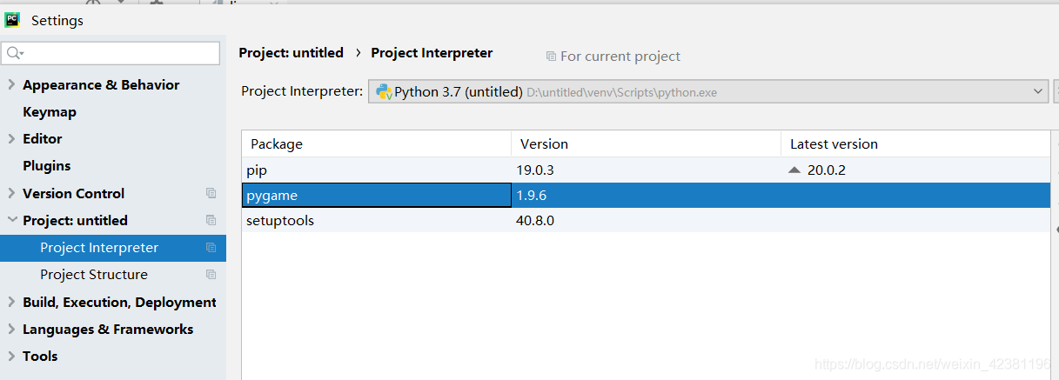Collapse the Project: untitled section
The height and width of the screenshot is (380, 1059).
11,220
